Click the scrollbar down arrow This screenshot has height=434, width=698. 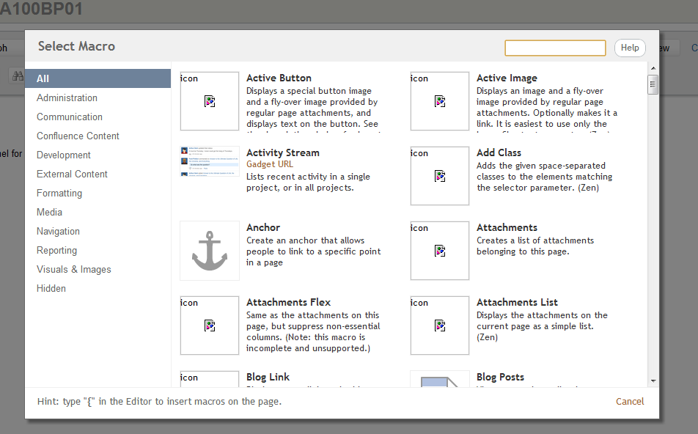pyautogui.click(x=653, y=381)
